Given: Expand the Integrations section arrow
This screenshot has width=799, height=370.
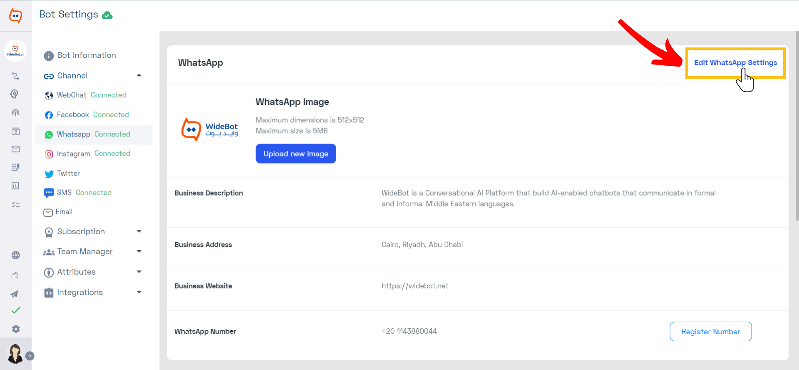Looking at the screenshot, I should (139, 292).
